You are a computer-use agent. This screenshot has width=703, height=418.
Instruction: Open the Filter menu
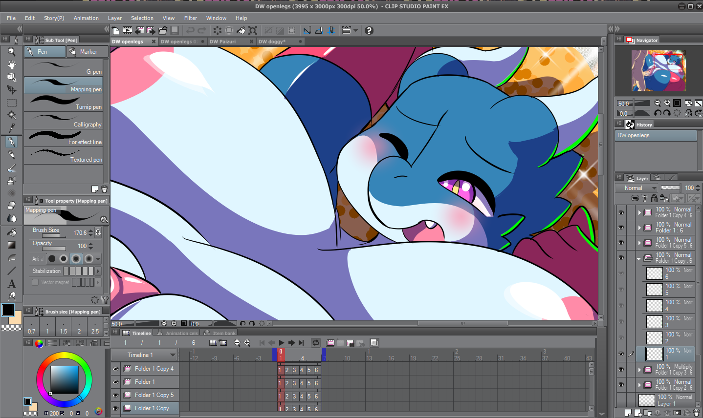pyautogui.click(x=190, y=18)
